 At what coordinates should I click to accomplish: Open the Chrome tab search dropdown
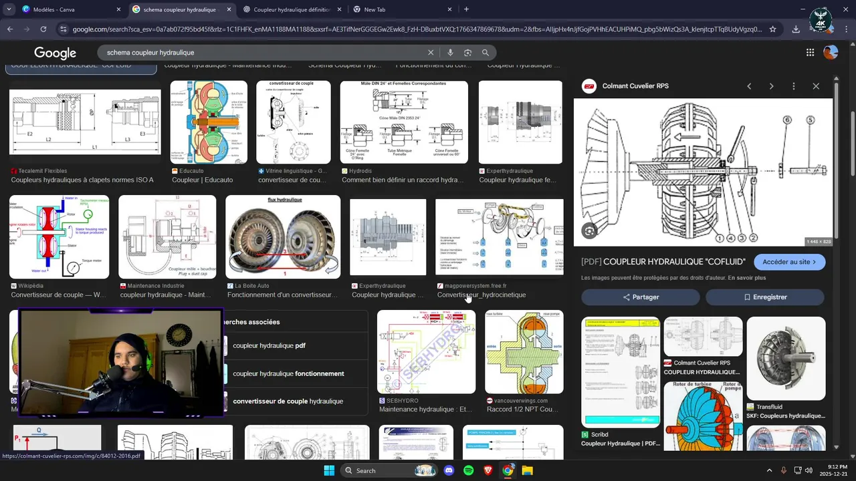point(9,9)
